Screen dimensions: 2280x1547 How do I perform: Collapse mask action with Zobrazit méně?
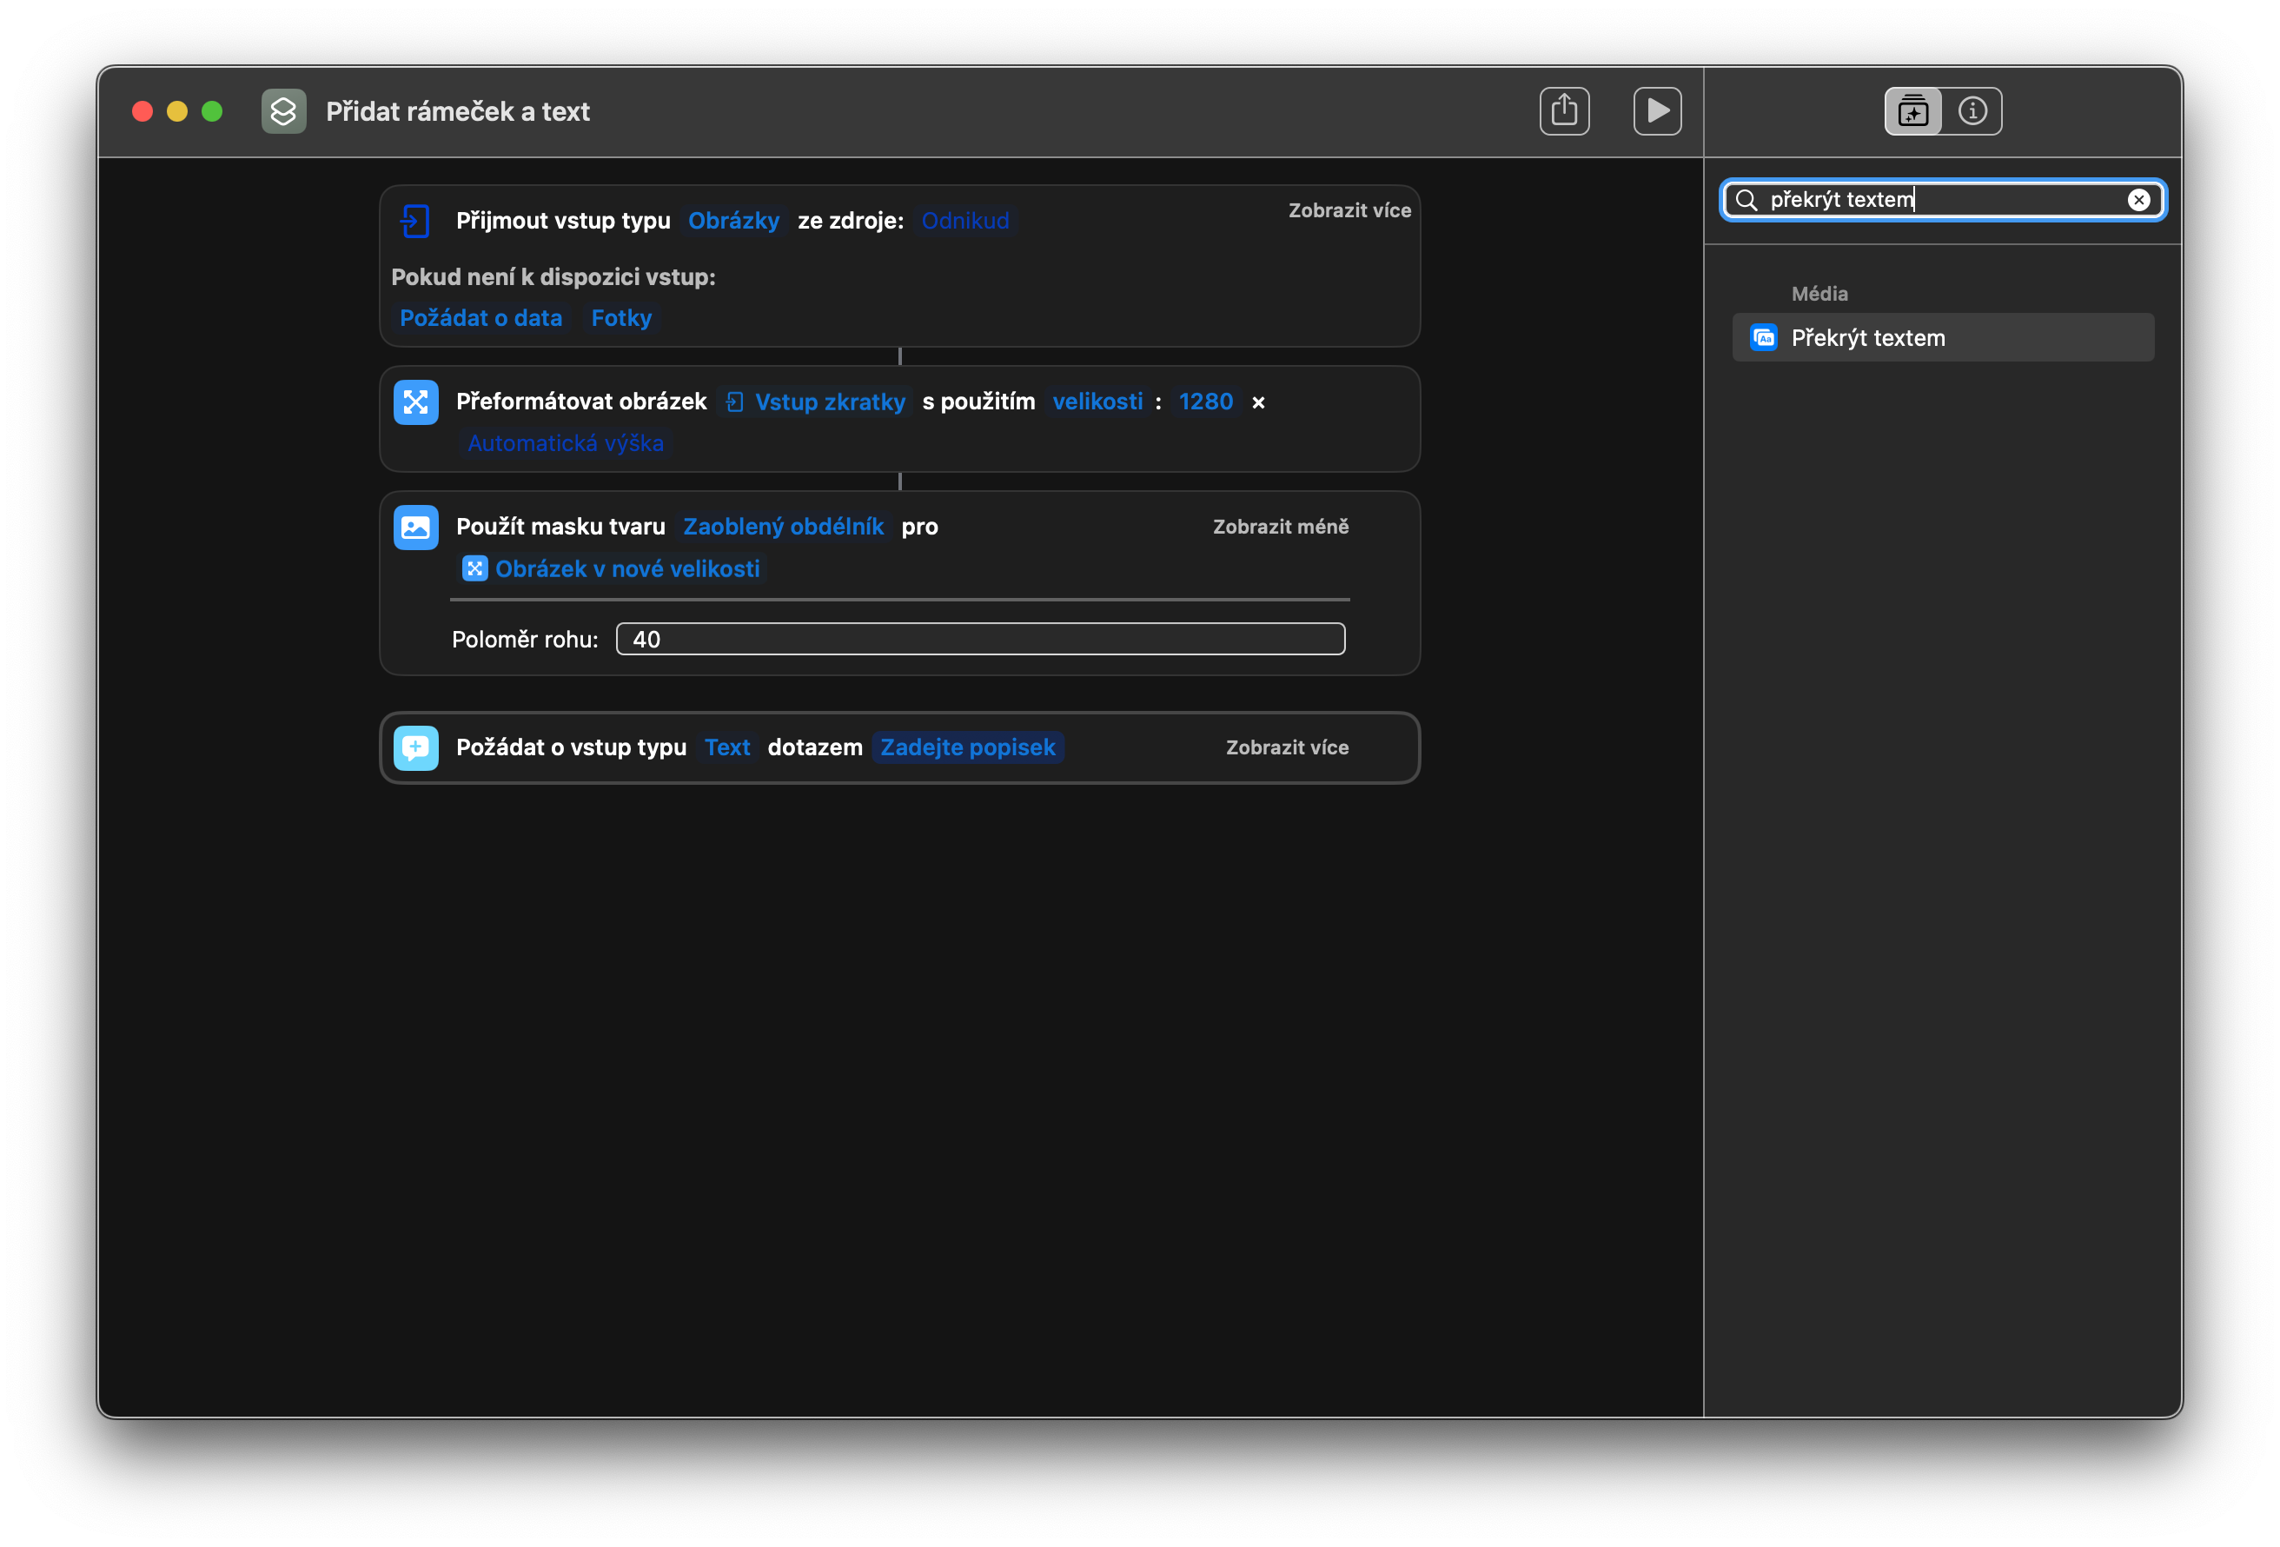1280,528
